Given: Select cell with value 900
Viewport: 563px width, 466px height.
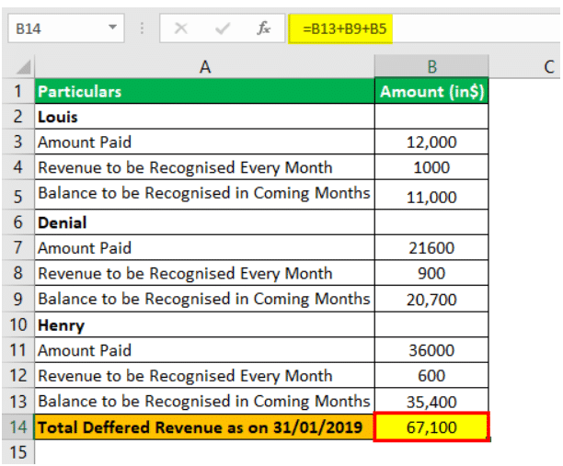Looking at the screenshot, I should [x=431, y=273].
